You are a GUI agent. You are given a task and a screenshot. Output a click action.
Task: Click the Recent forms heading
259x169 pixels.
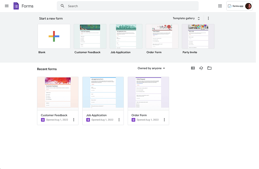(x=47, y=69)
